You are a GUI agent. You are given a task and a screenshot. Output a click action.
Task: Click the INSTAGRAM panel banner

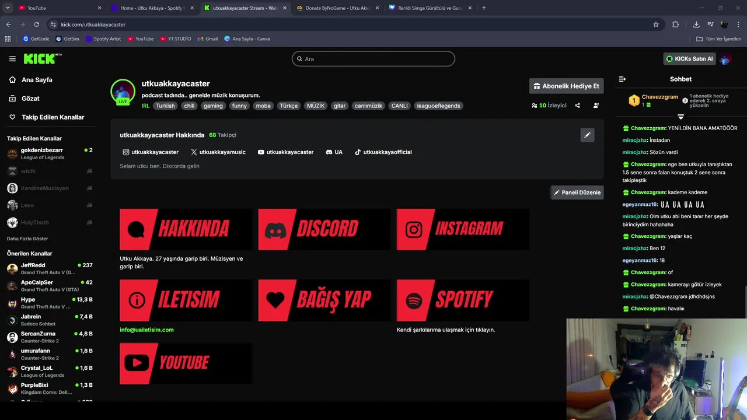pyautogui.click(x=463, y=229)
